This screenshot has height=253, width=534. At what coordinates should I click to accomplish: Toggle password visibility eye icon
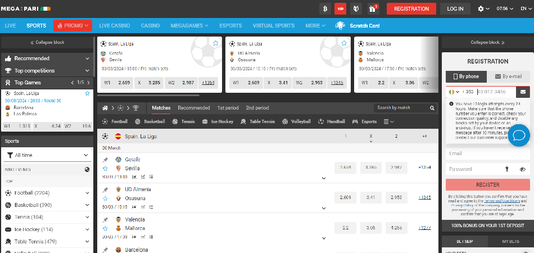(522, 169)
